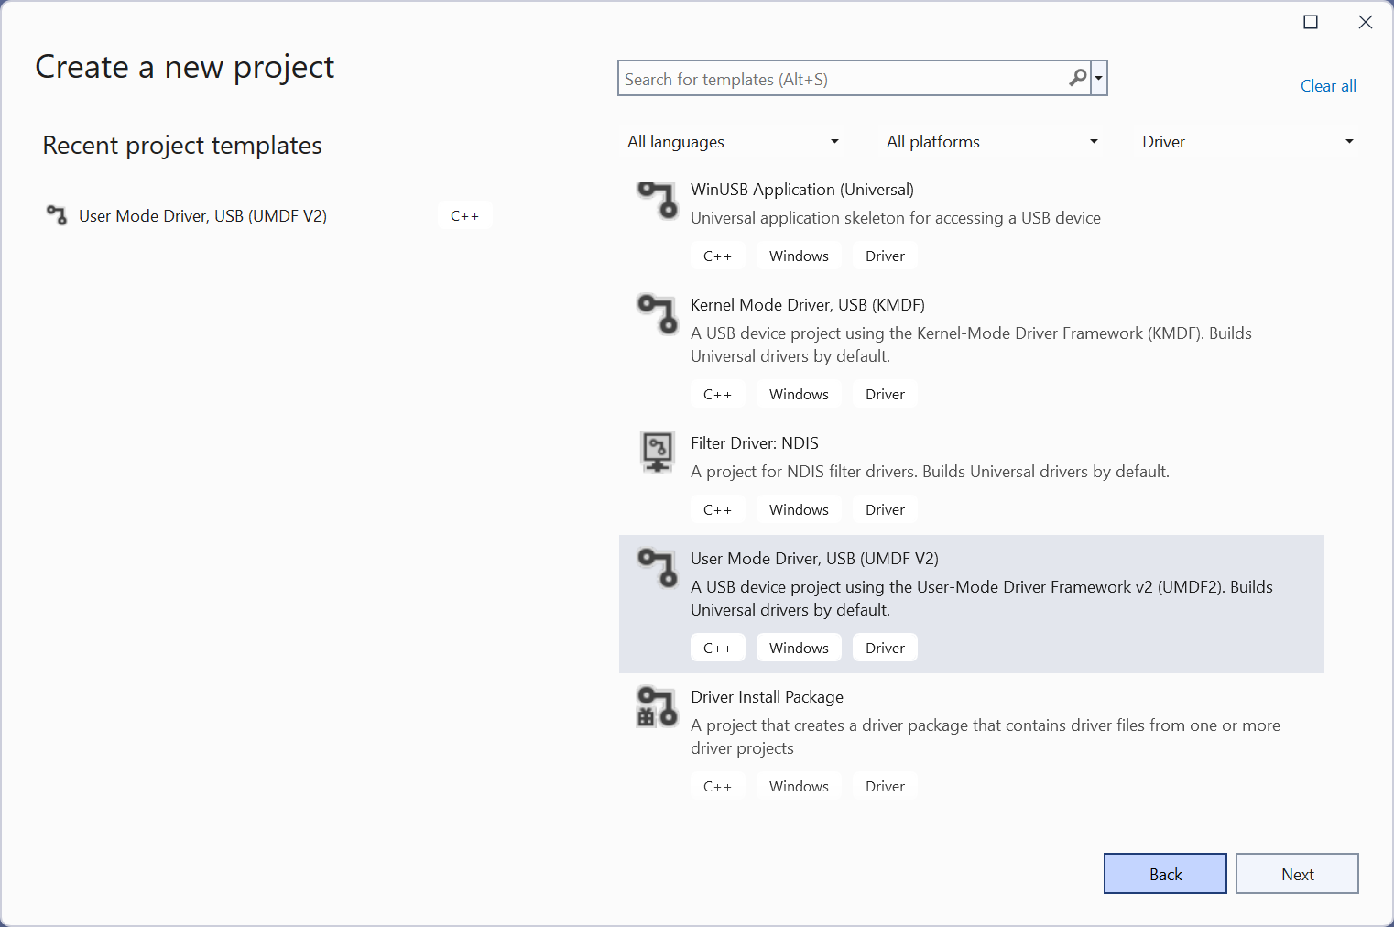The height and width of the screenshot is (927, 1394).
Task: Click the recent User Mode Driver project icon
Action: pos(56,215)
